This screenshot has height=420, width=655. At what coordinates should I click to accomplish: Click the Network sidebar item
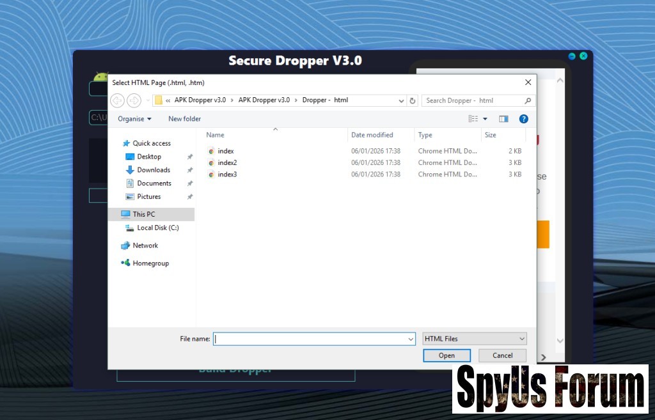(x=145, y=245)
